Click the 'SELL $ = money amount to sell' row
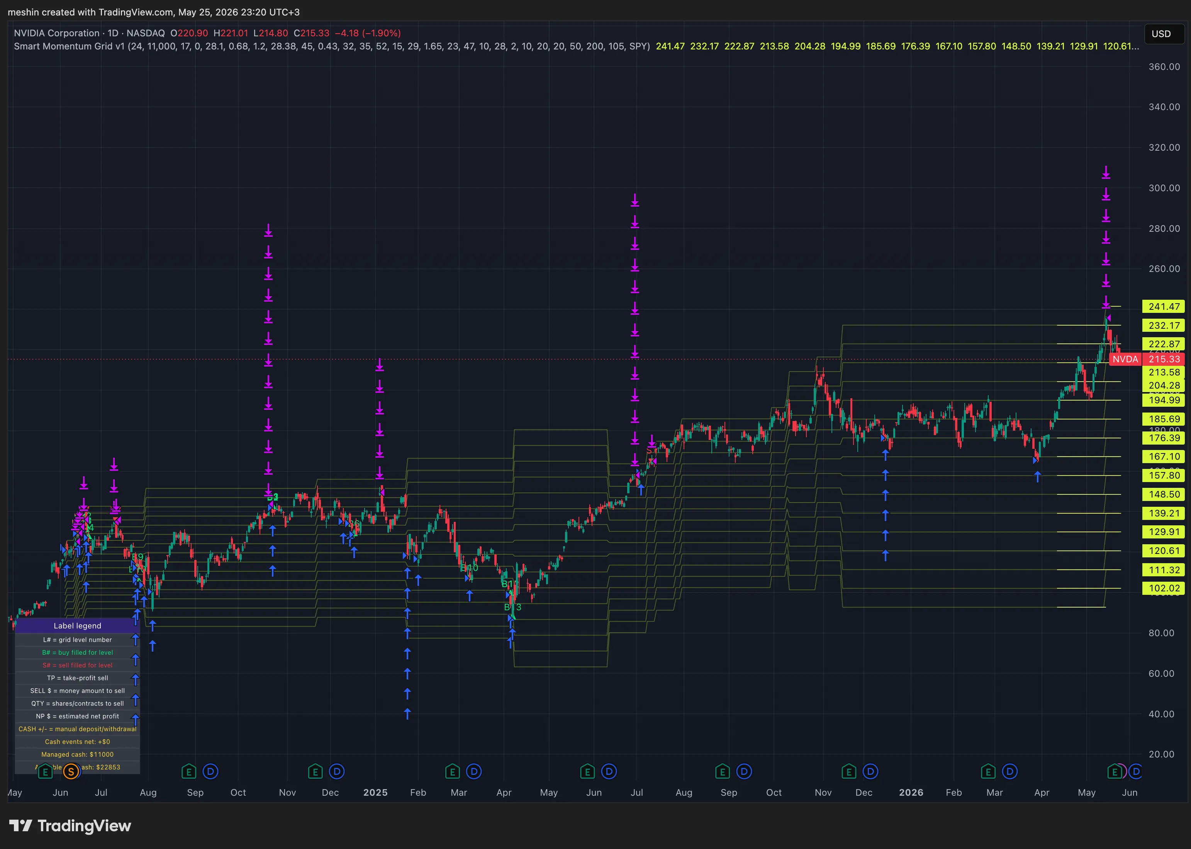The height and width of the screenshot is (849, 1191). click(77, 691)
